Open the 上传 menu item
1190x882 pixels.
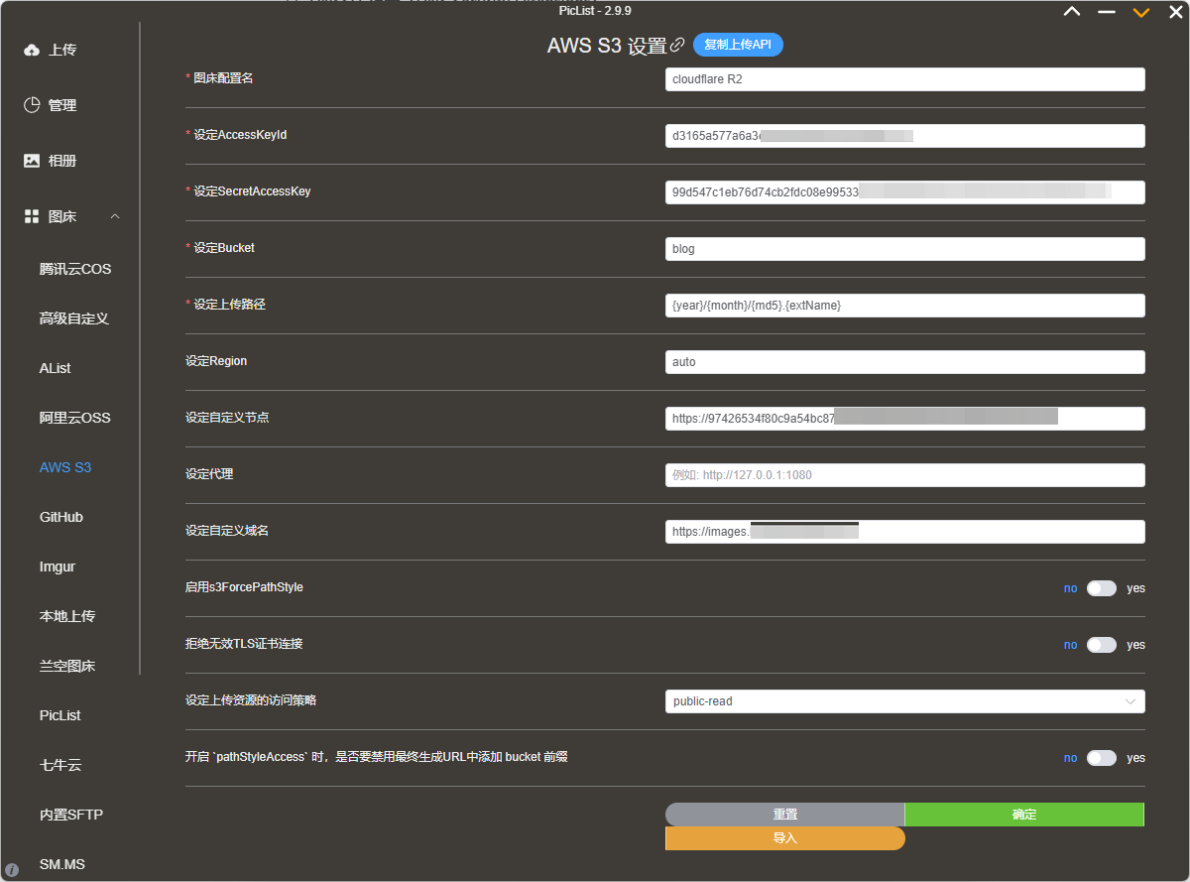click(x=62, y=50)
